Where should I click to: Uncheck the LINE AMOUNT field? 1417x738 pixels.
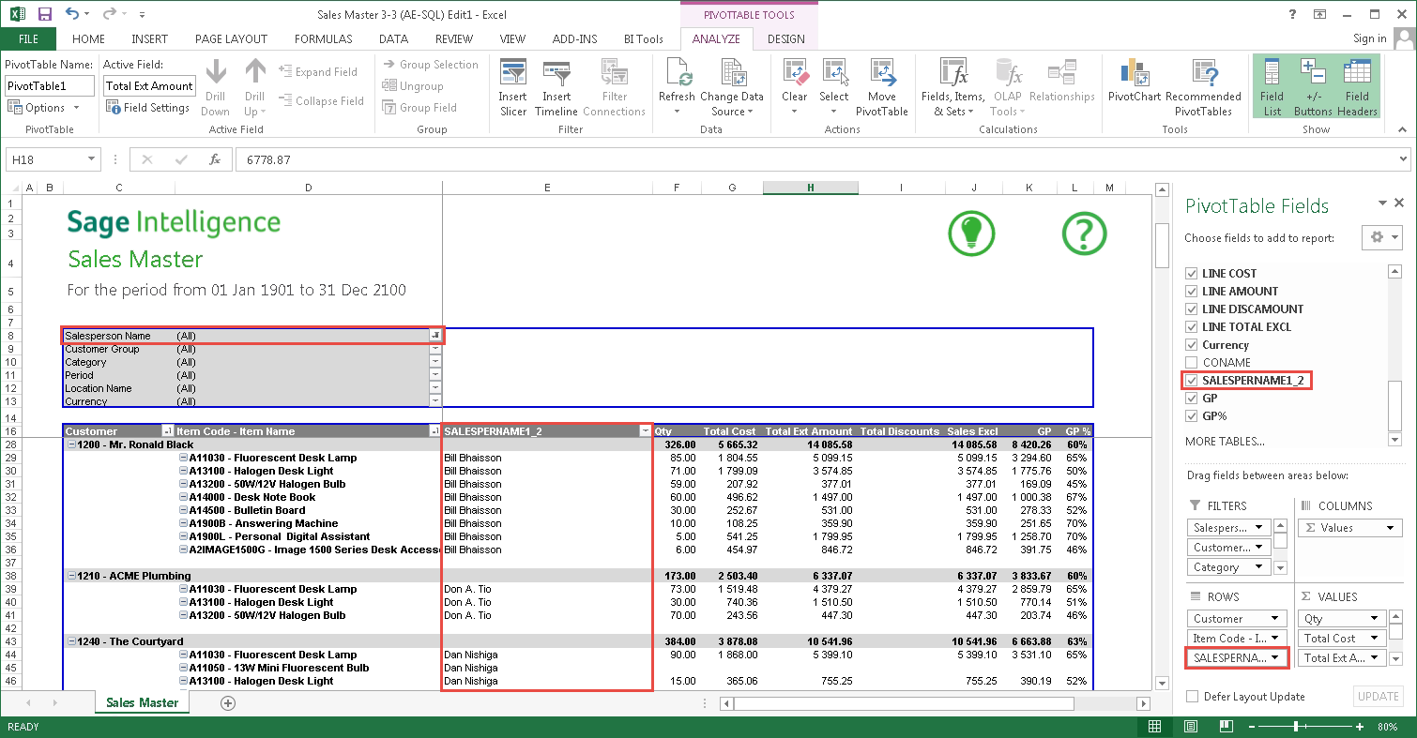pyautogui.click(x=1192, y=292)
